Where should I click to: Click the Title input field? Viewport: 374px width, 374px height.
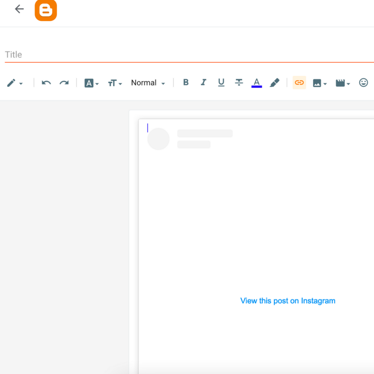(187, 55)
